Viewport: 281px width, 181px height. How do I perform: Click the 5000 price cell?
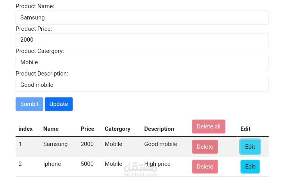(87, 164)
